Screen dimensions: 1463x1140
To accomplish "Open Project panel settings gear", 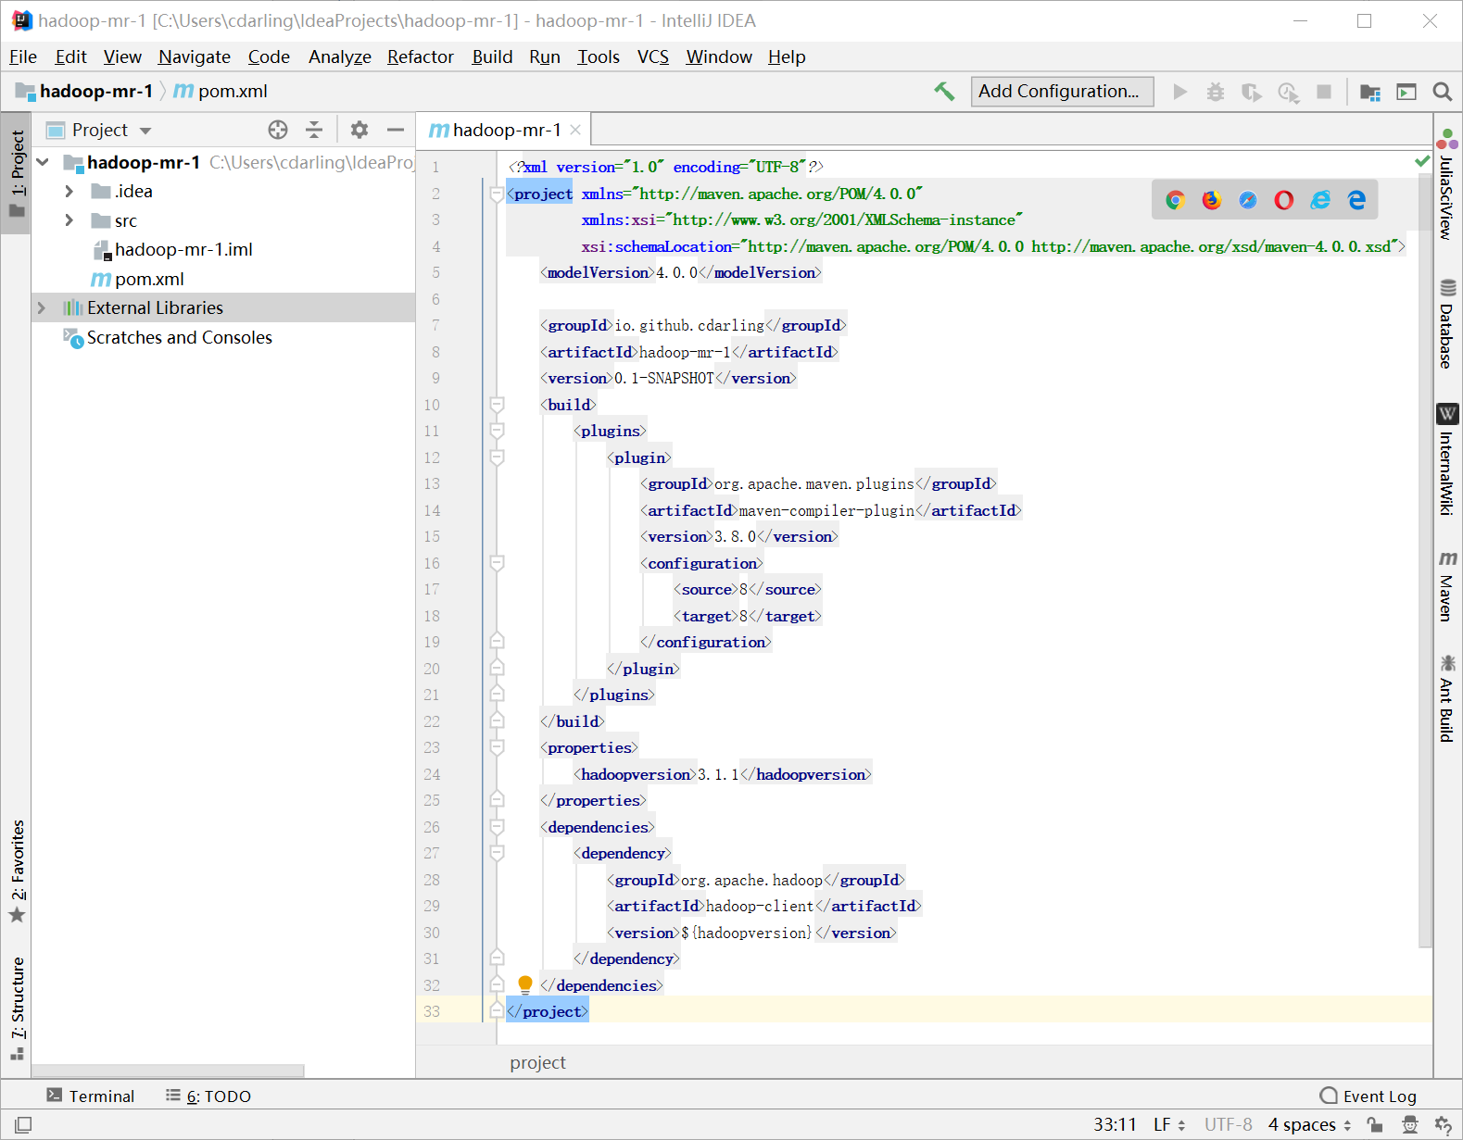I will tap(359, 130).
